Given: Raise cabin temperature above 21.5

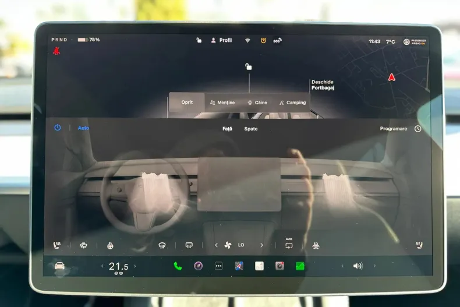Looking at the screenshot, I should [135, 266].
